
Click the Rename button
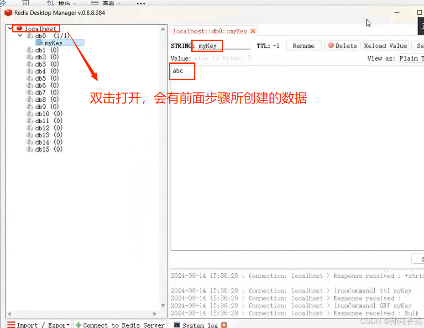304,46
